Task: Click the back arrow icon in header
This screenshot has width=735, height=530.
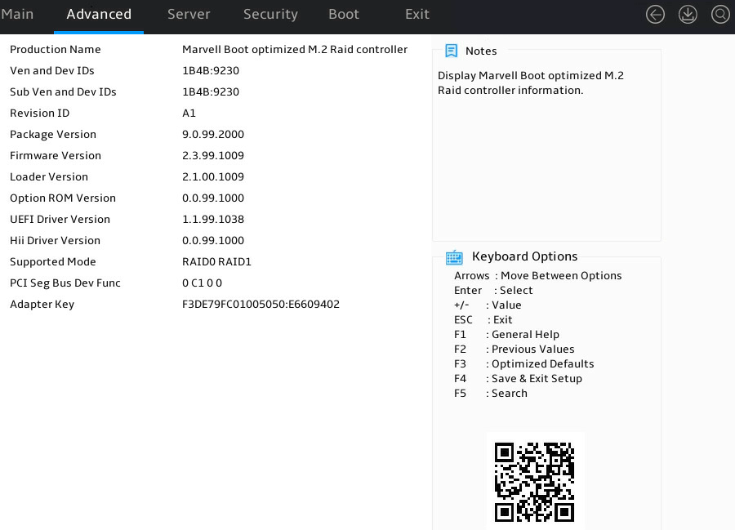Action: point(655,15)
